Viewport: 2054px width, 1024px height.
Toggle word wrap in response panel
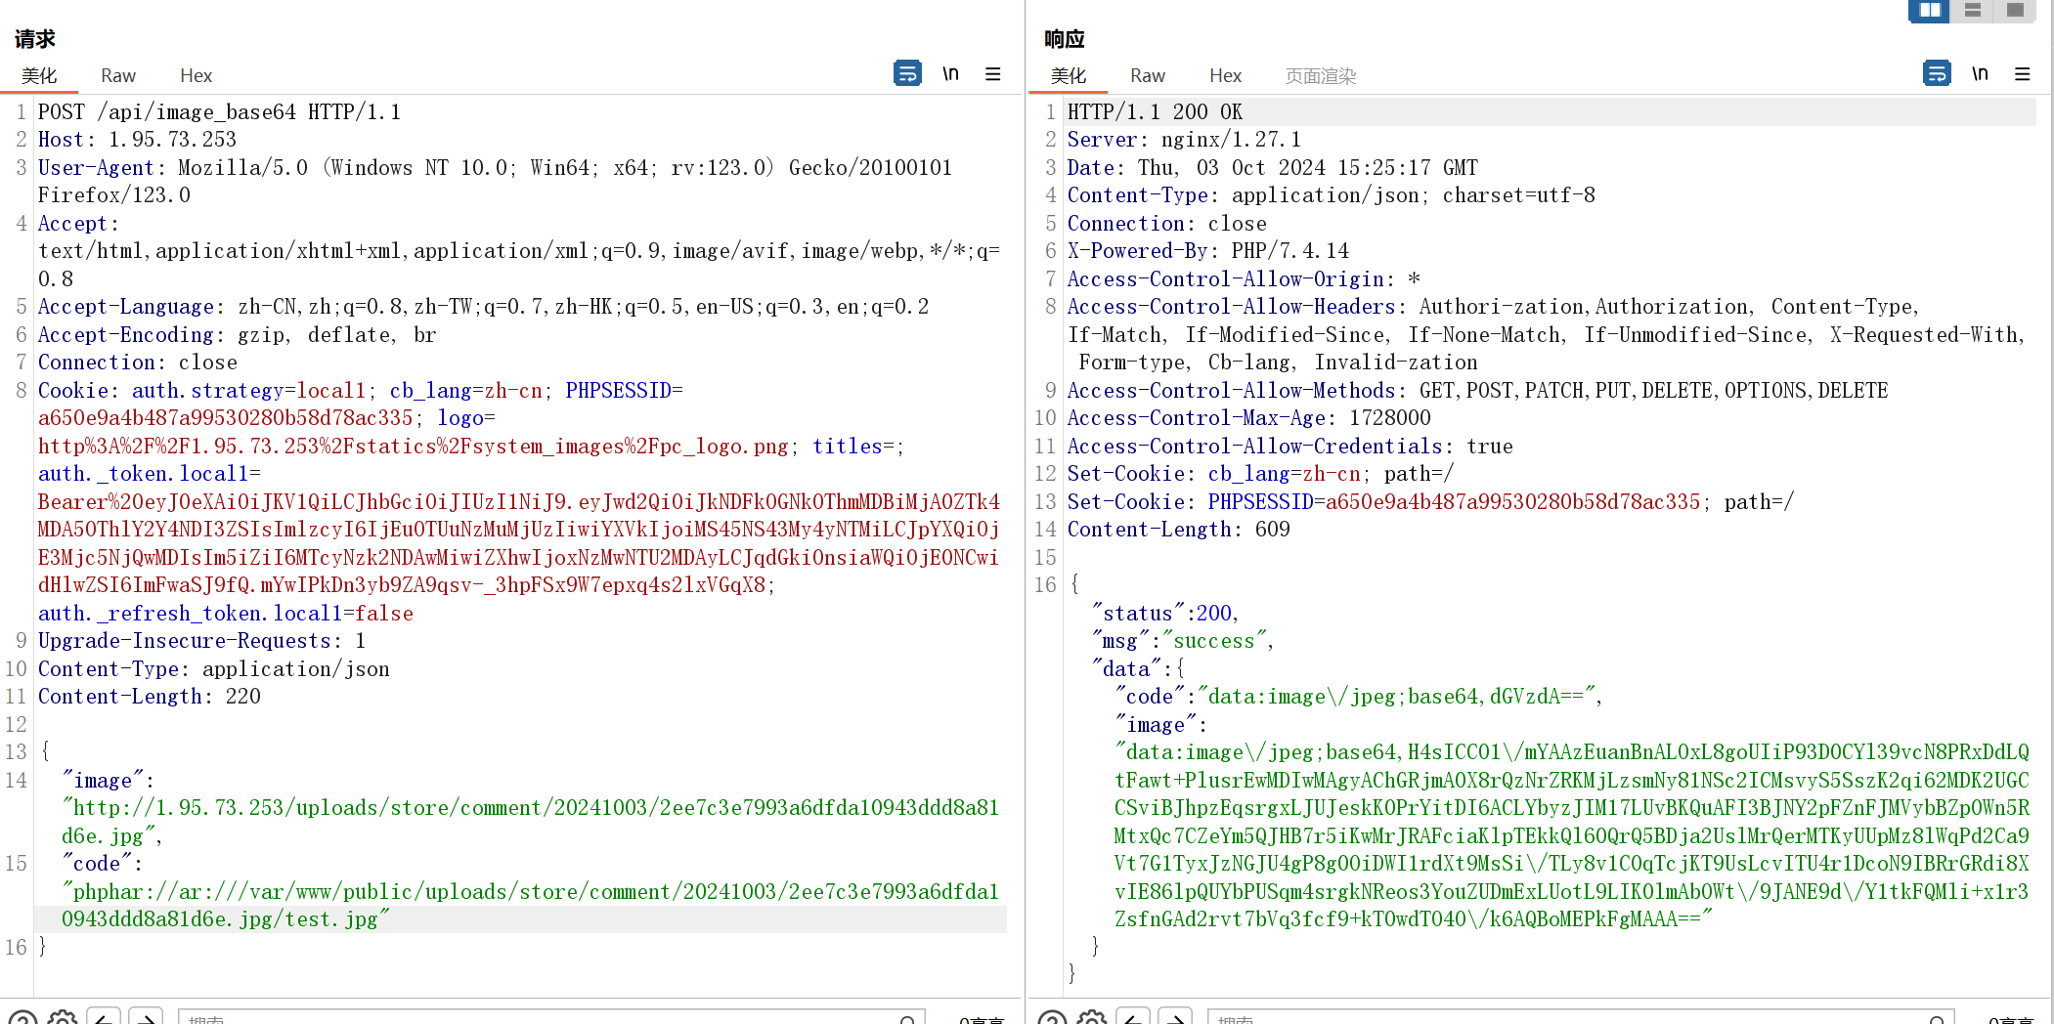pos(1937,73)
